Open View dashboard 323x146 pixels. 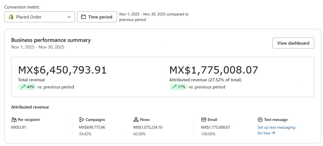point(293,43)
